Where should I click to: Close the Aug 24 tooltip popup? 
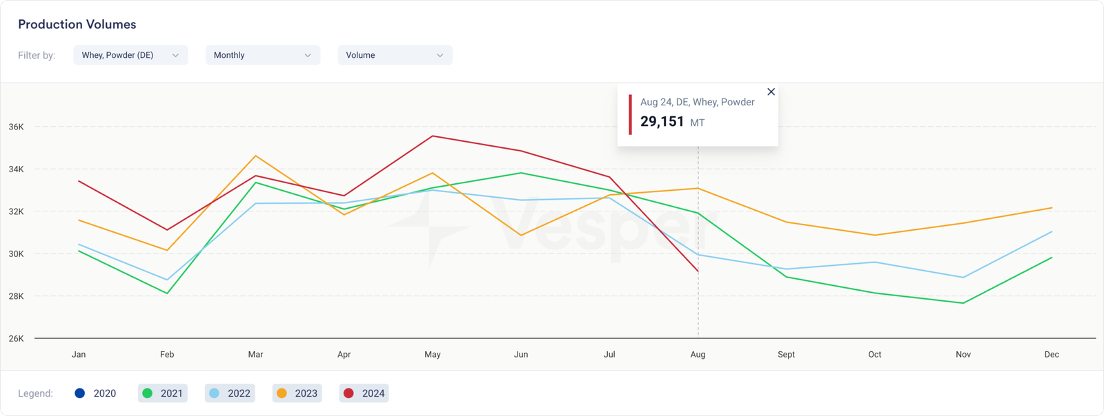[x=771, y=92]
